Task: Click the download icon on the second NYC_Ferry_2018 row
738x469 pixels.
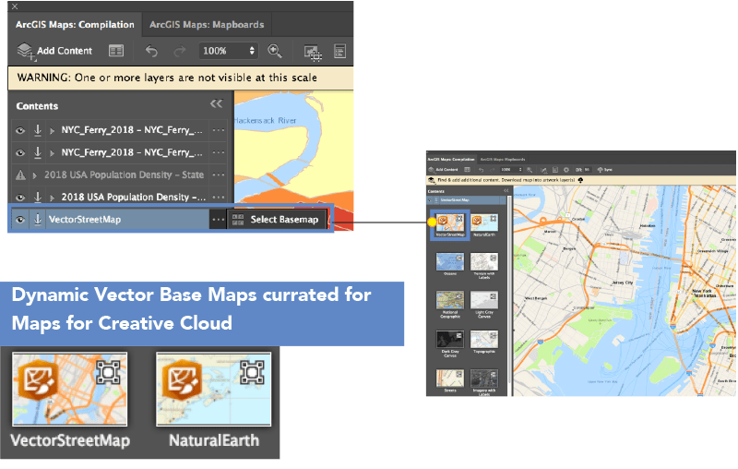Action: [38, 152]
